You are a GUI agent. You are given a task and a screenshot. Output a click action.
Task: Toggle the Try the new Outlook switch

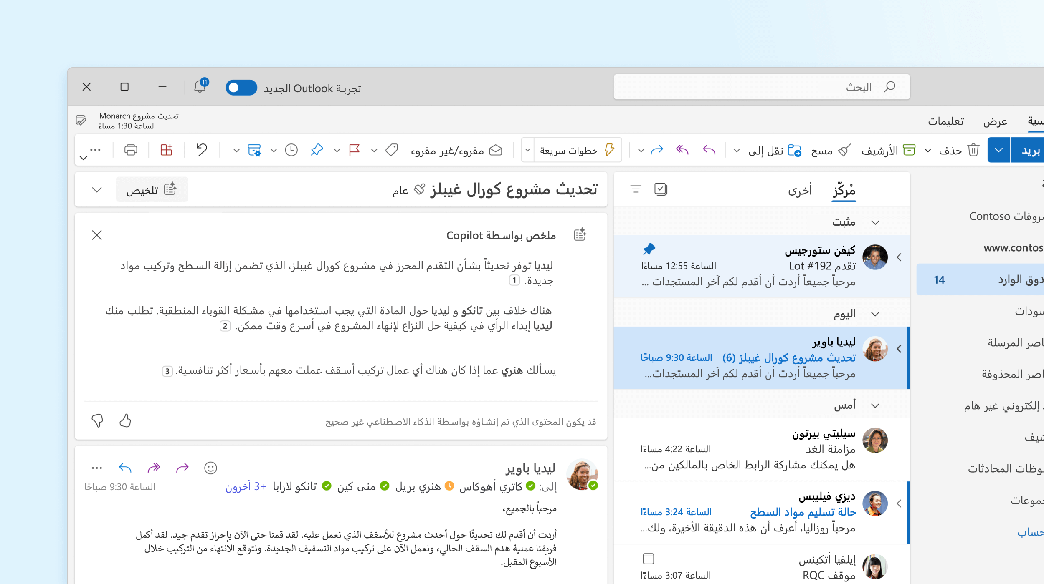241,88
